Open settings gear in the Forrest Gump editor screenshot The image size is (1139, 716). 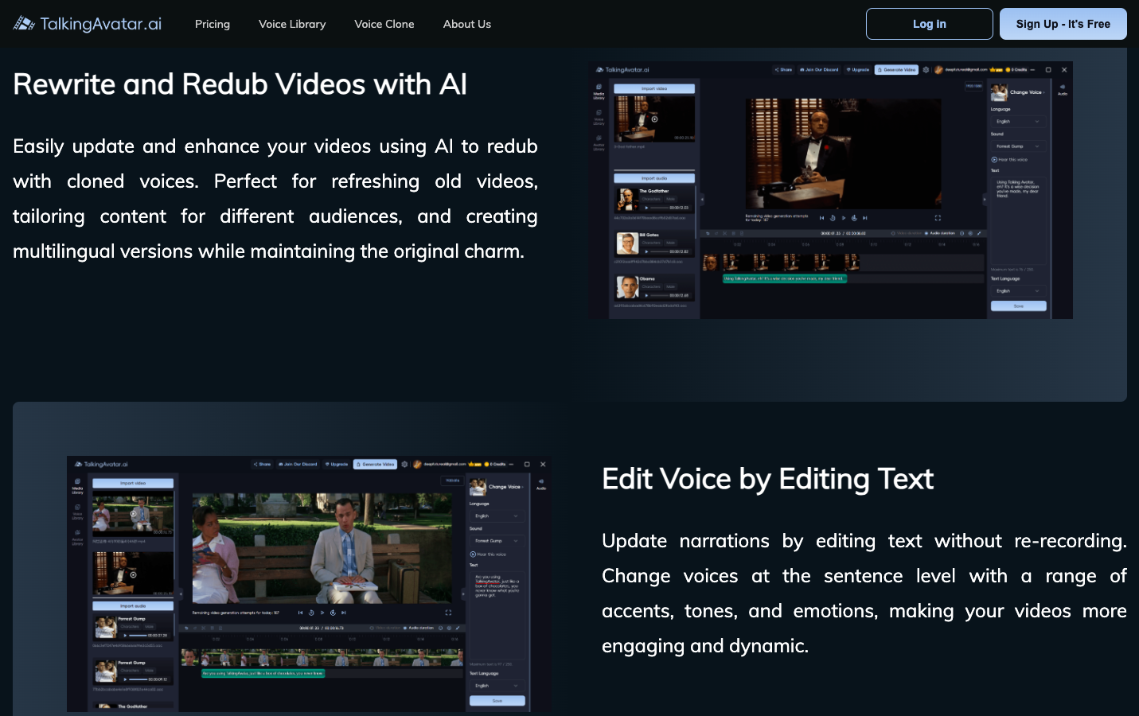(x=404, y=464)
